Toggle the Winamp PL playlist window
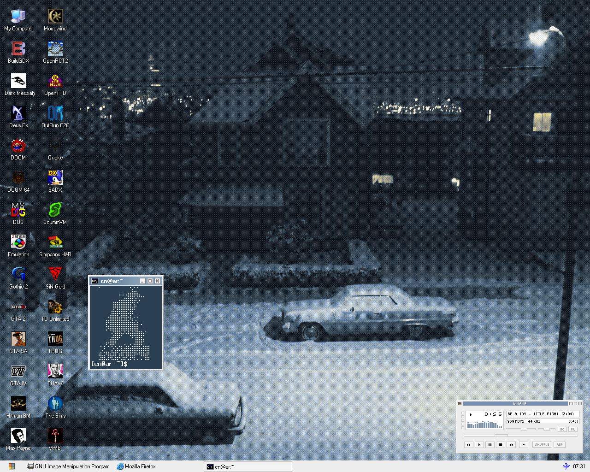 (x=572, y=429)
